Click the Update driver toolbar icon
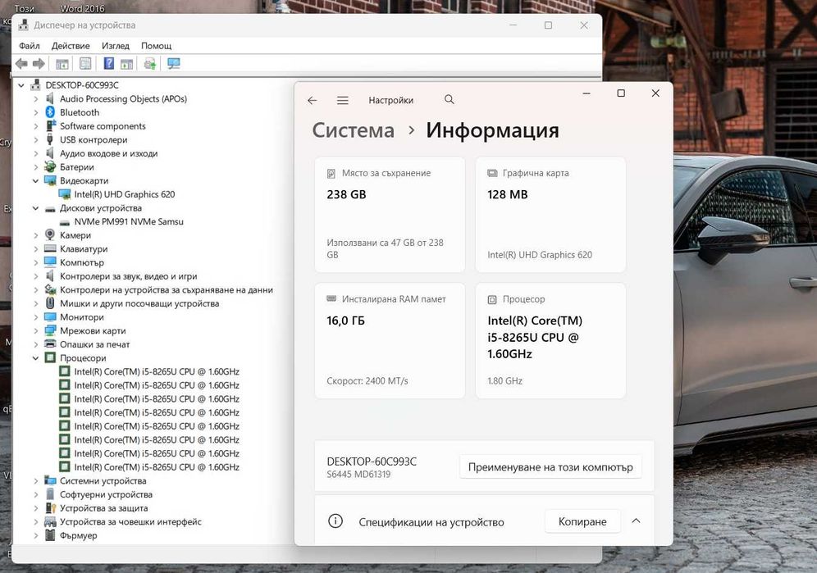 150,64
